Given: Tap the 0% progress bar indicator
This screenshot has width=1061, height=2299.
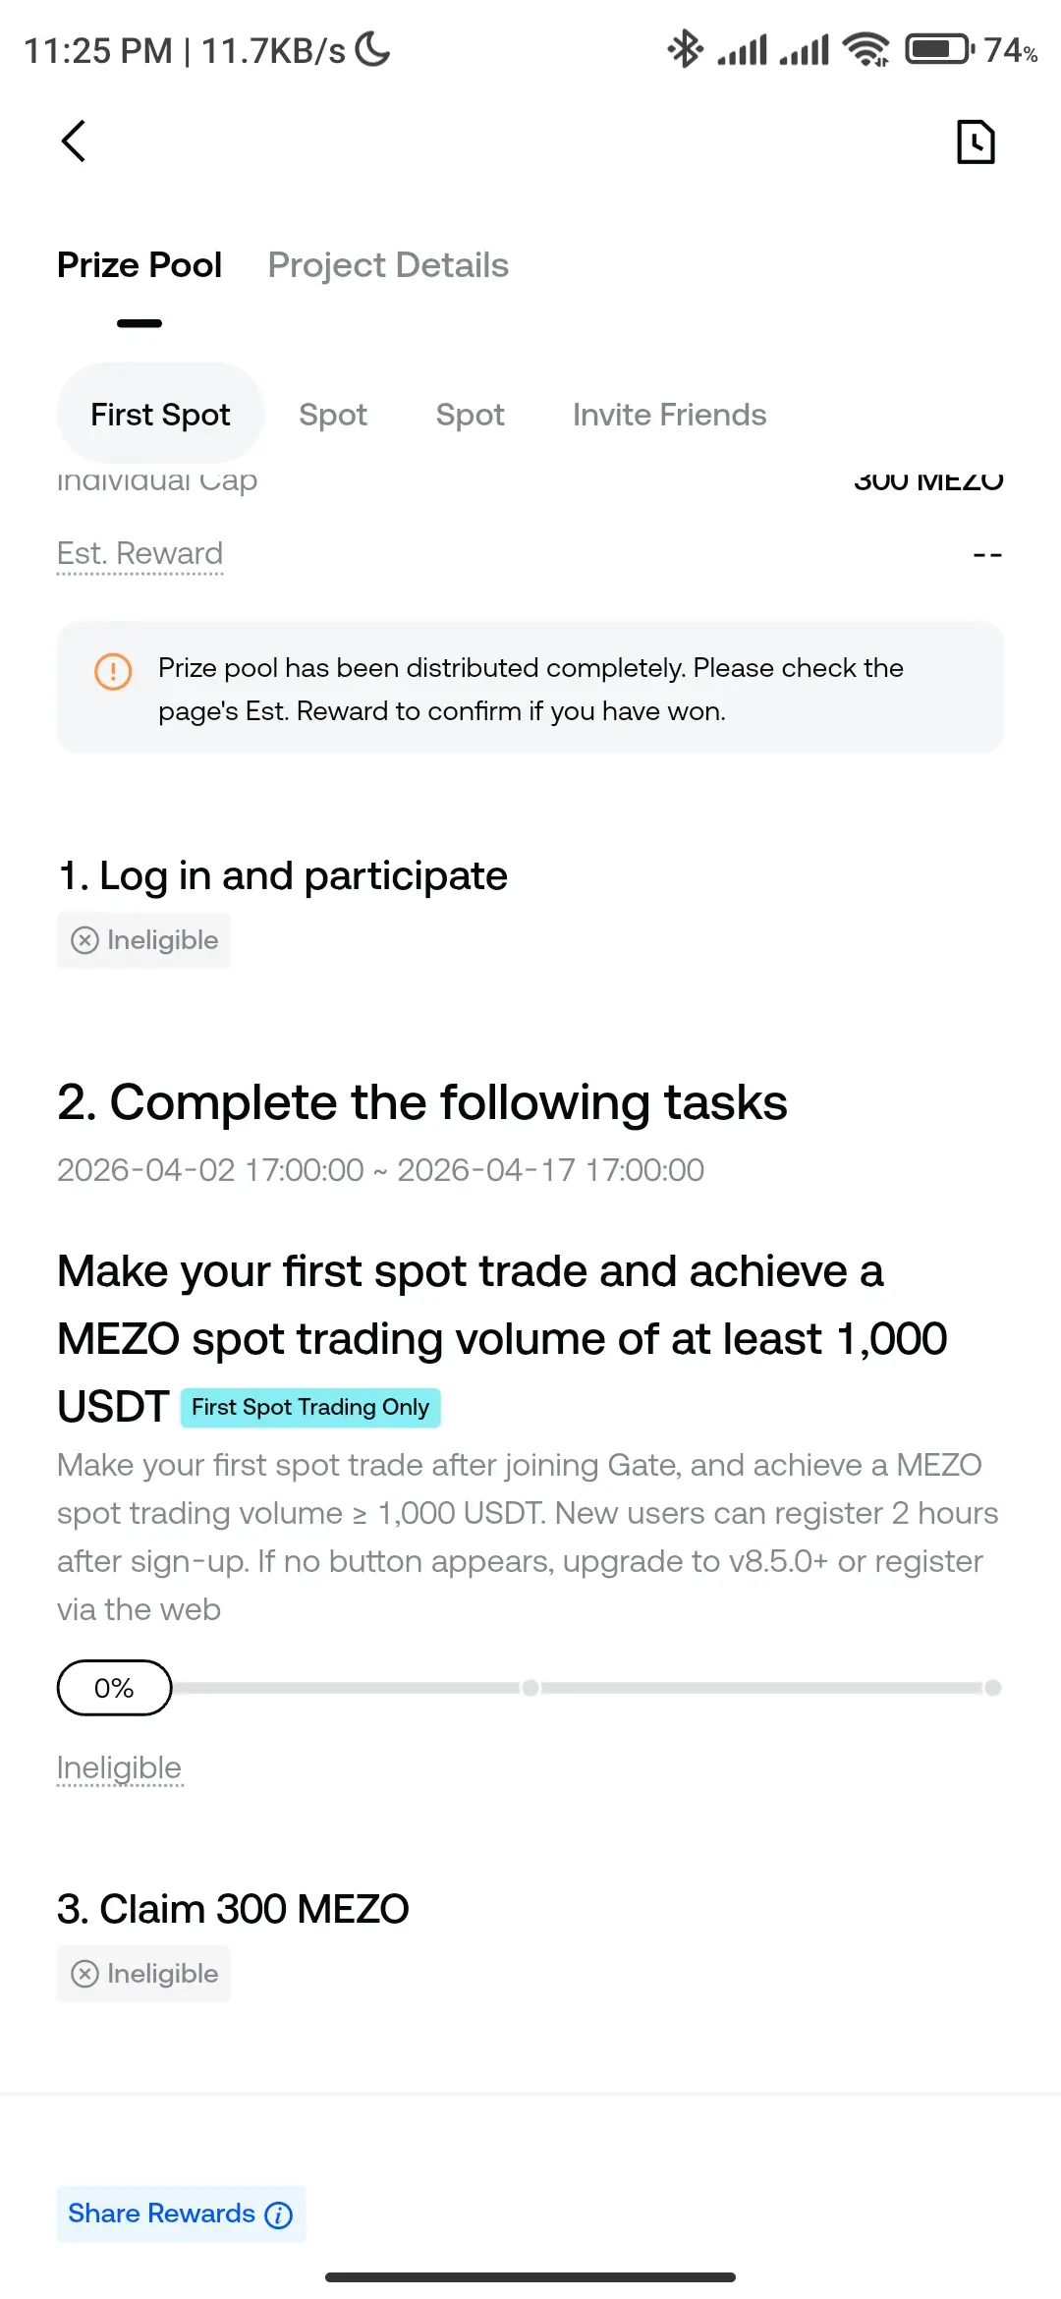Looking at the screenshot, I should point(114,1688).
